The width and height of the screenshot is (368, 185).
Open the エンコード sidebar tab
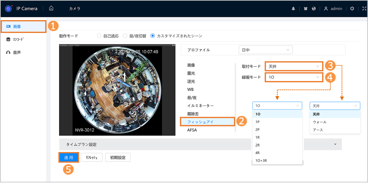point(19,40)
